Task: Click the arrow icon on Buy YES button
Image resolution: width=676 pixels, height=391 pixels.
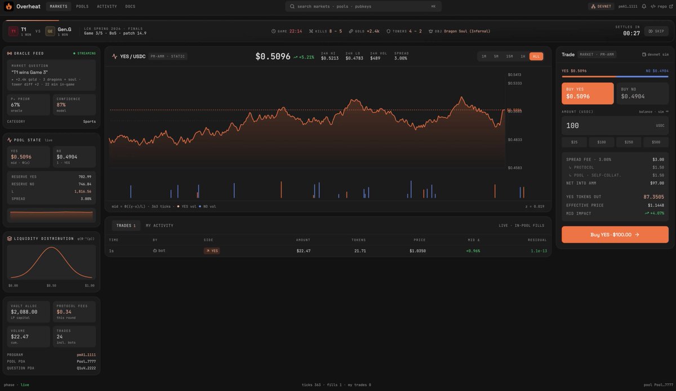Action: (637, 234)
